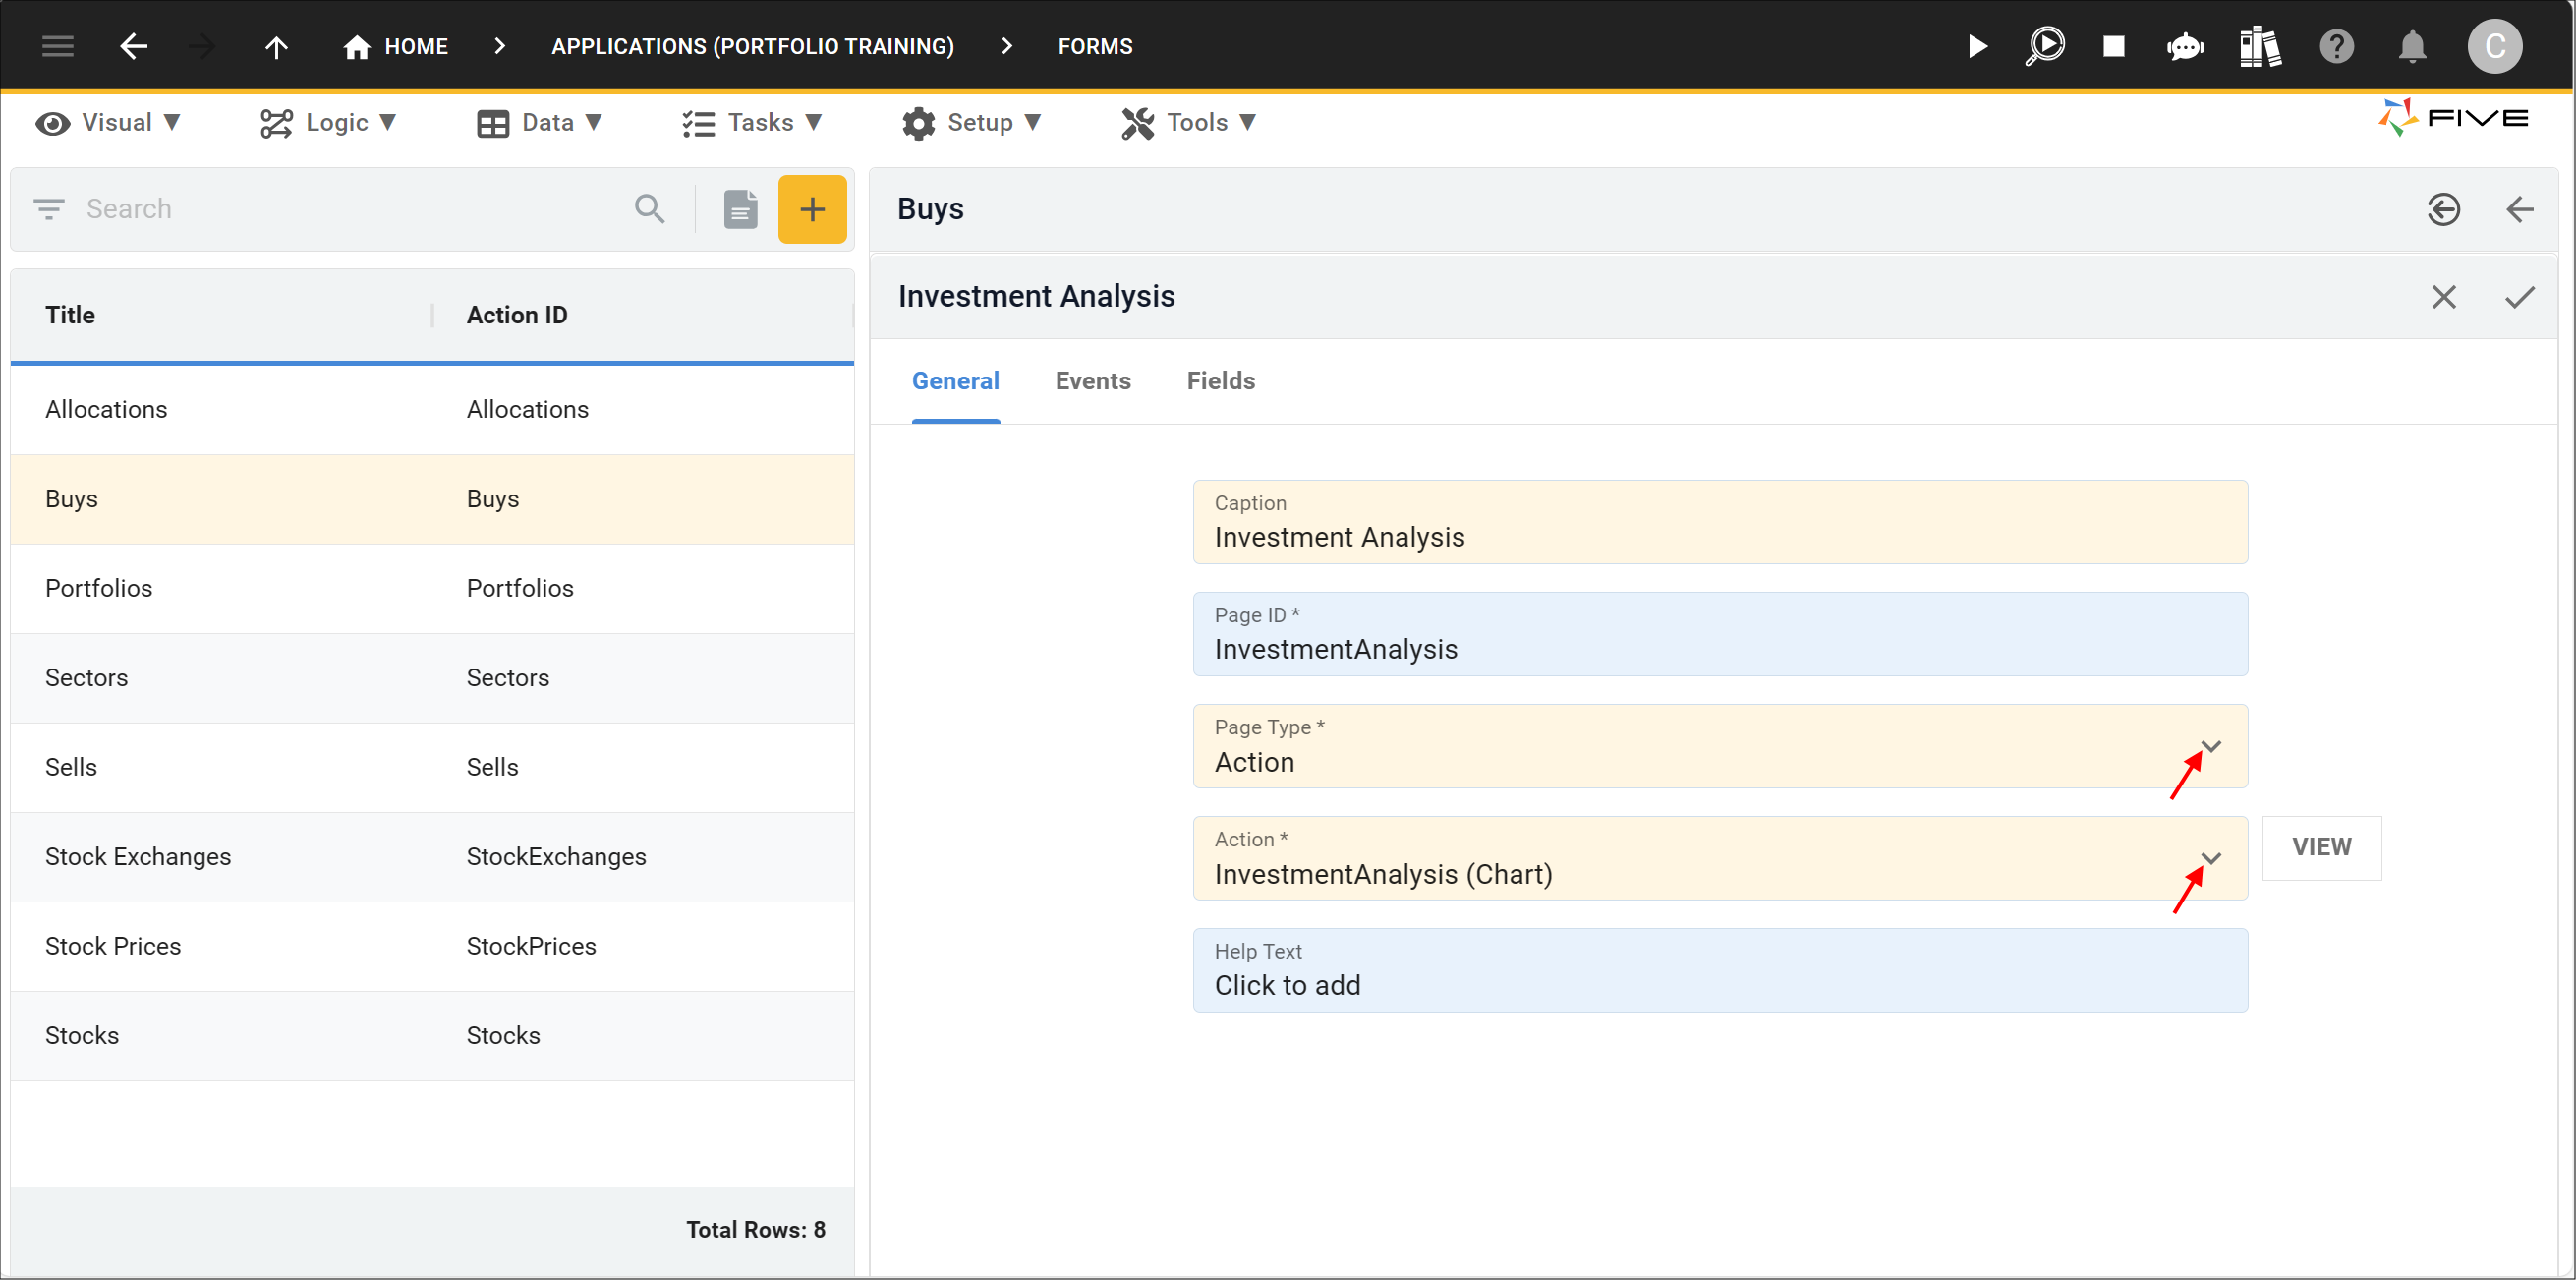The height and width of the screenshot is (1280, 2576).
Task: Select the Buys row
Action: click(x=432, y=499)
